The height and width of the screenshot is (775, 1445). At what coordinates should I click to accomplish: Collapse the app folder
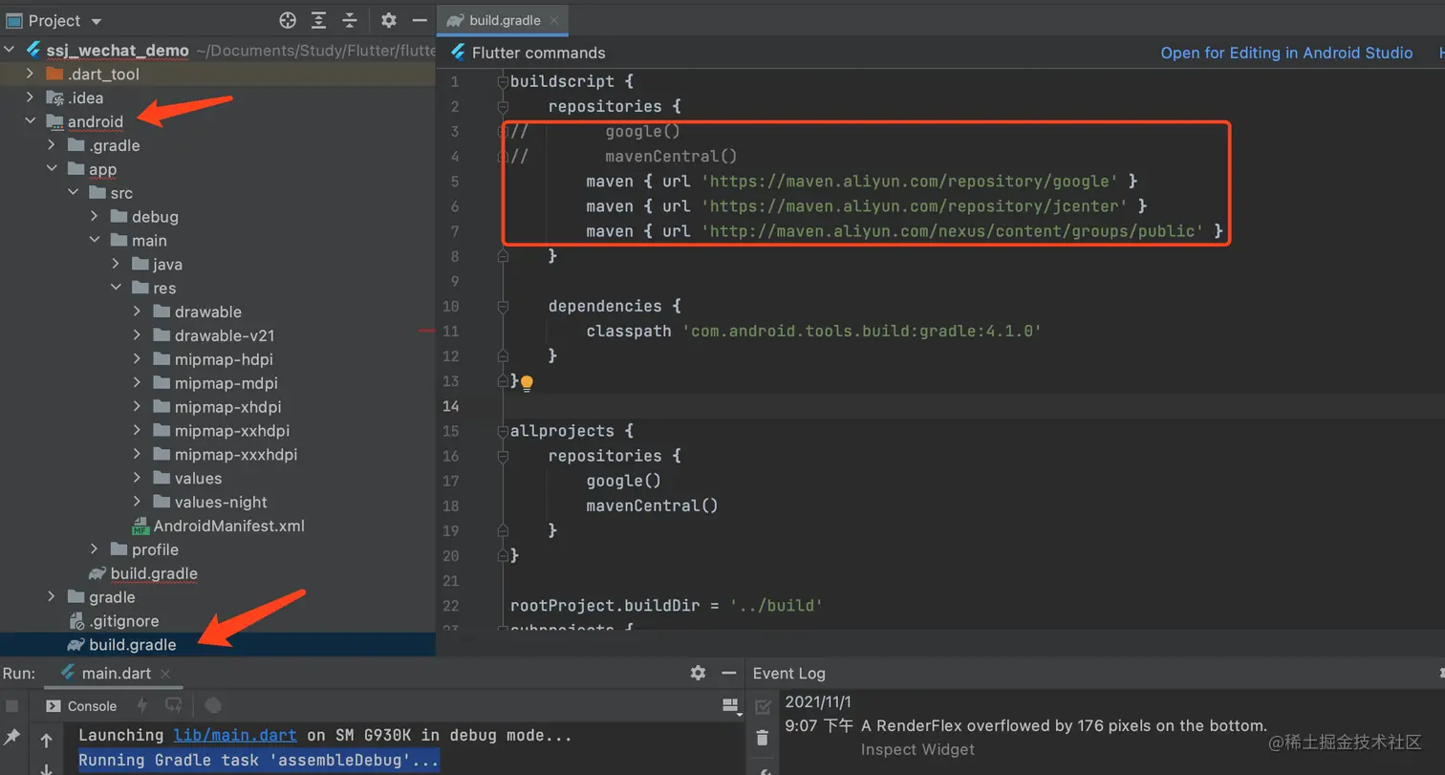point(52,169)
